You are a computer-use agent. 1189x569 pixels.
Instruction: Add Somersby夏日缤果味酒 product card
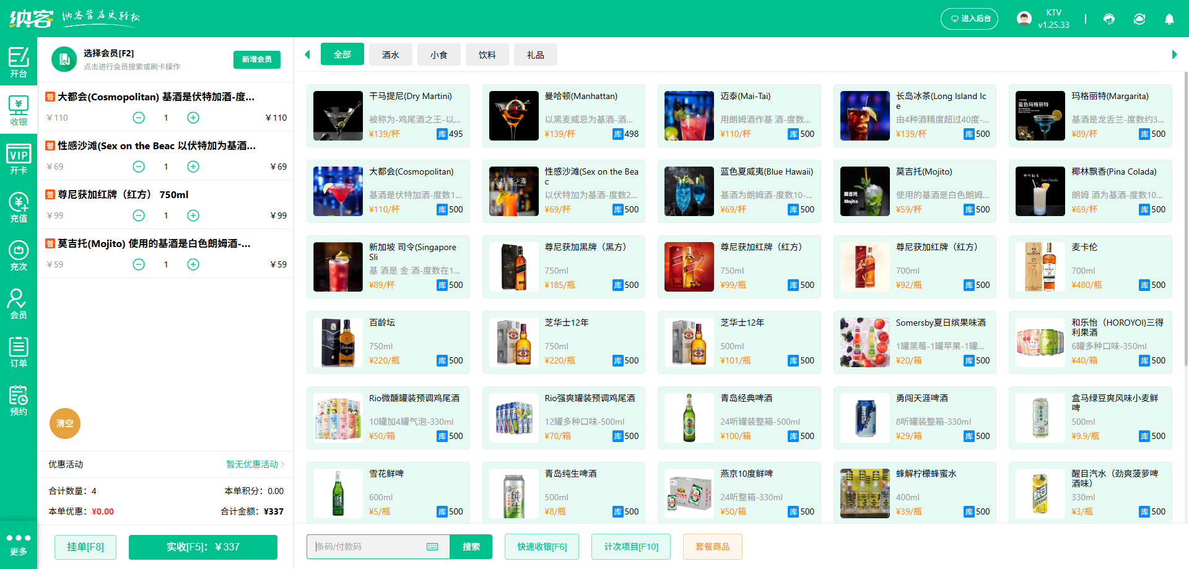(x=915, y=342)
